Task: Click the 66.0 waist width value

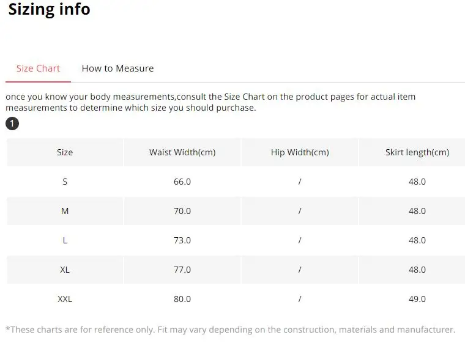Action: (x=182, y=182)
